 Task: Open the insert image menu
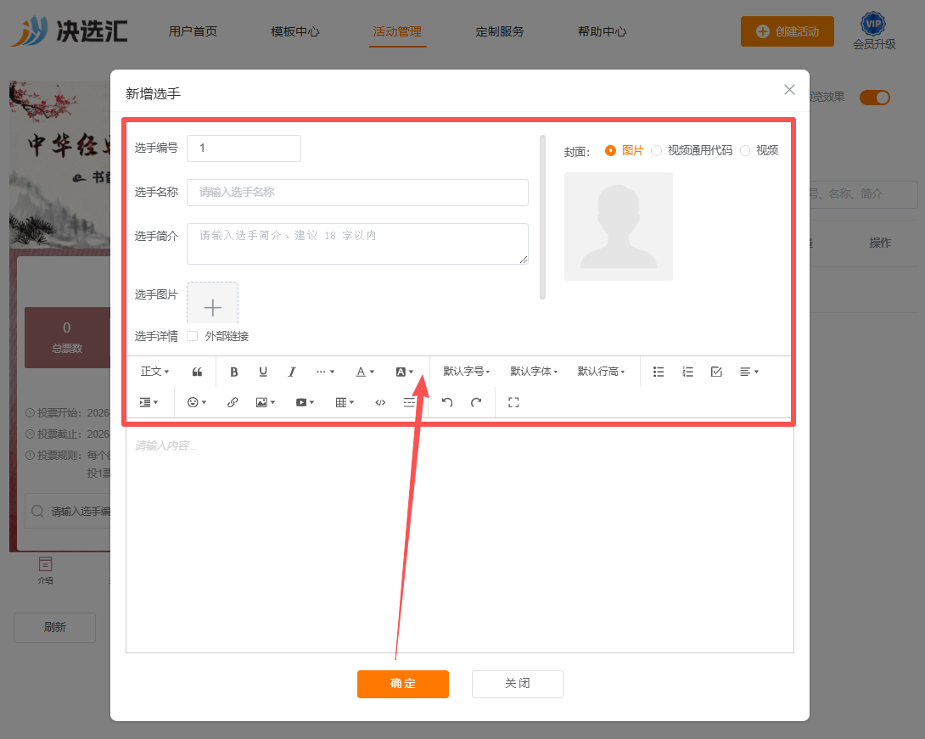266,402
